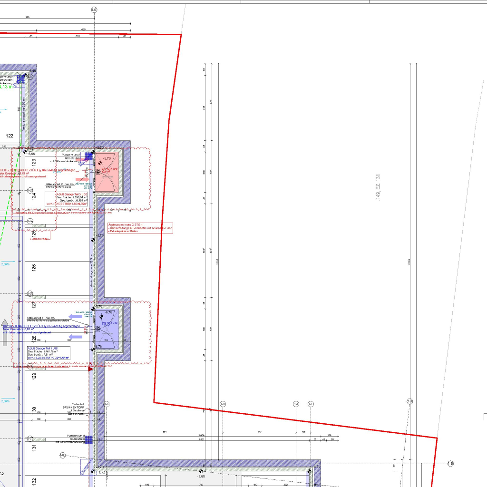Click the pink airflow arrow near shaft
The width and height of the screenshot is (487, 487).
[82, 180]
